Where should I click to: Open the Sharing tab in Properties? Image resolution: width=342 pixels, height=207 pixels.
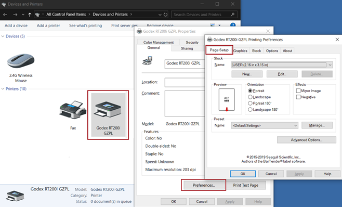(187, 48)
